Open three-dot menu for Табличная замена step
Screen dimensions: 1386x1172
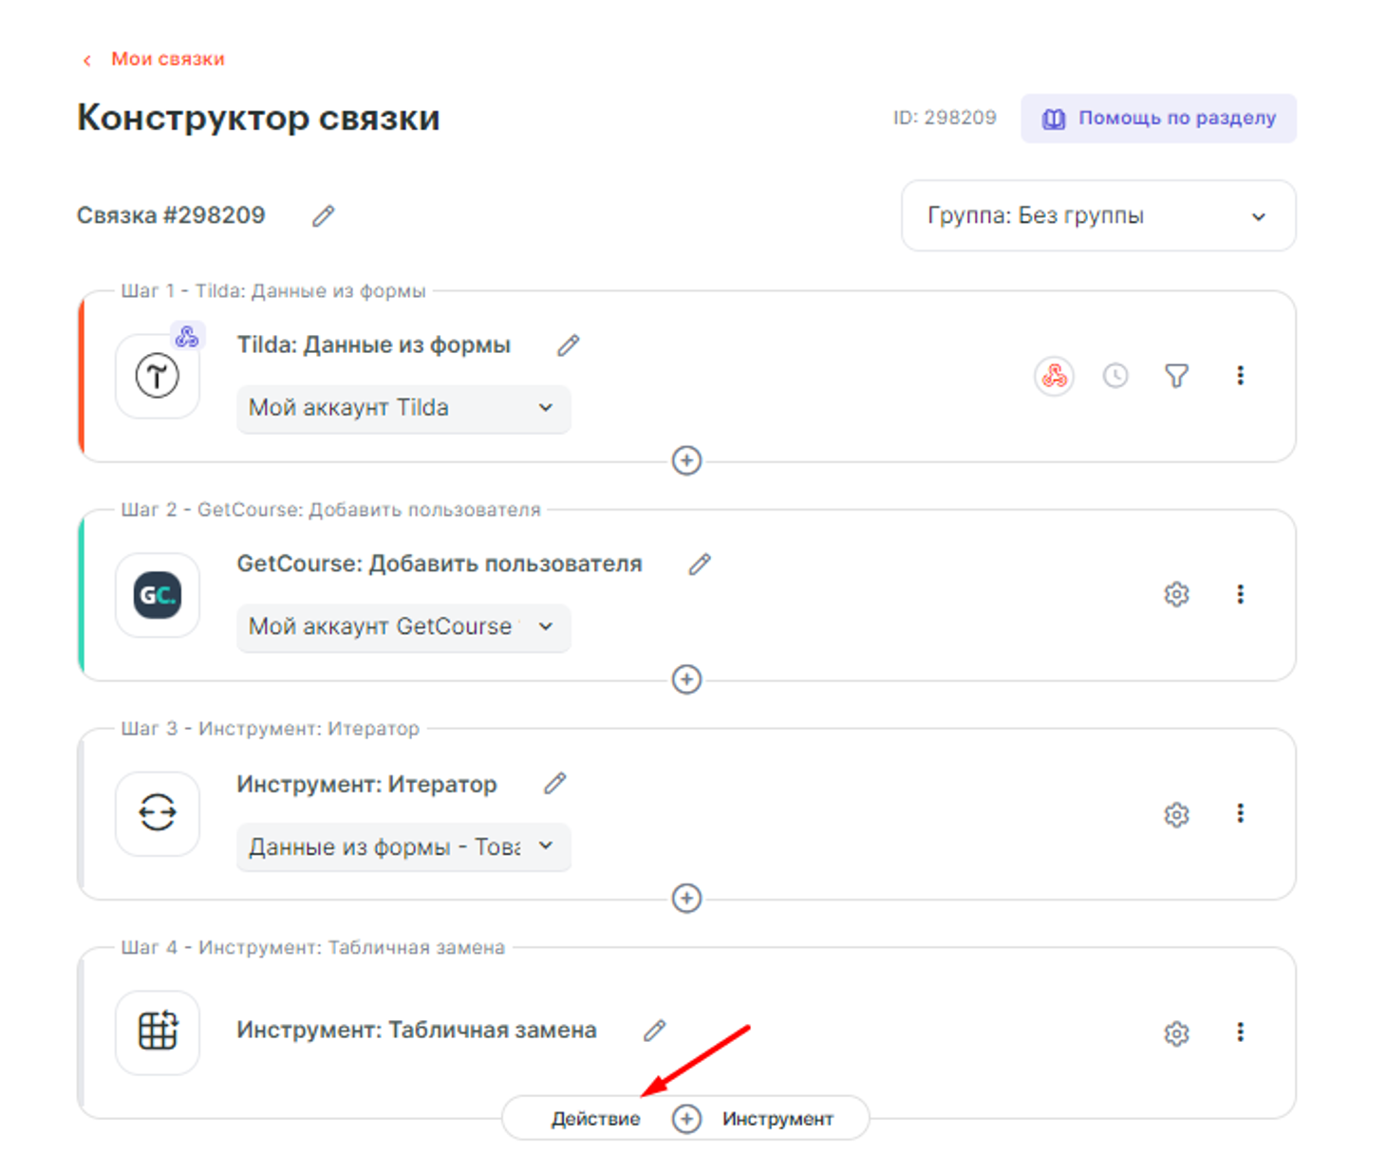click(1240, 1032)
